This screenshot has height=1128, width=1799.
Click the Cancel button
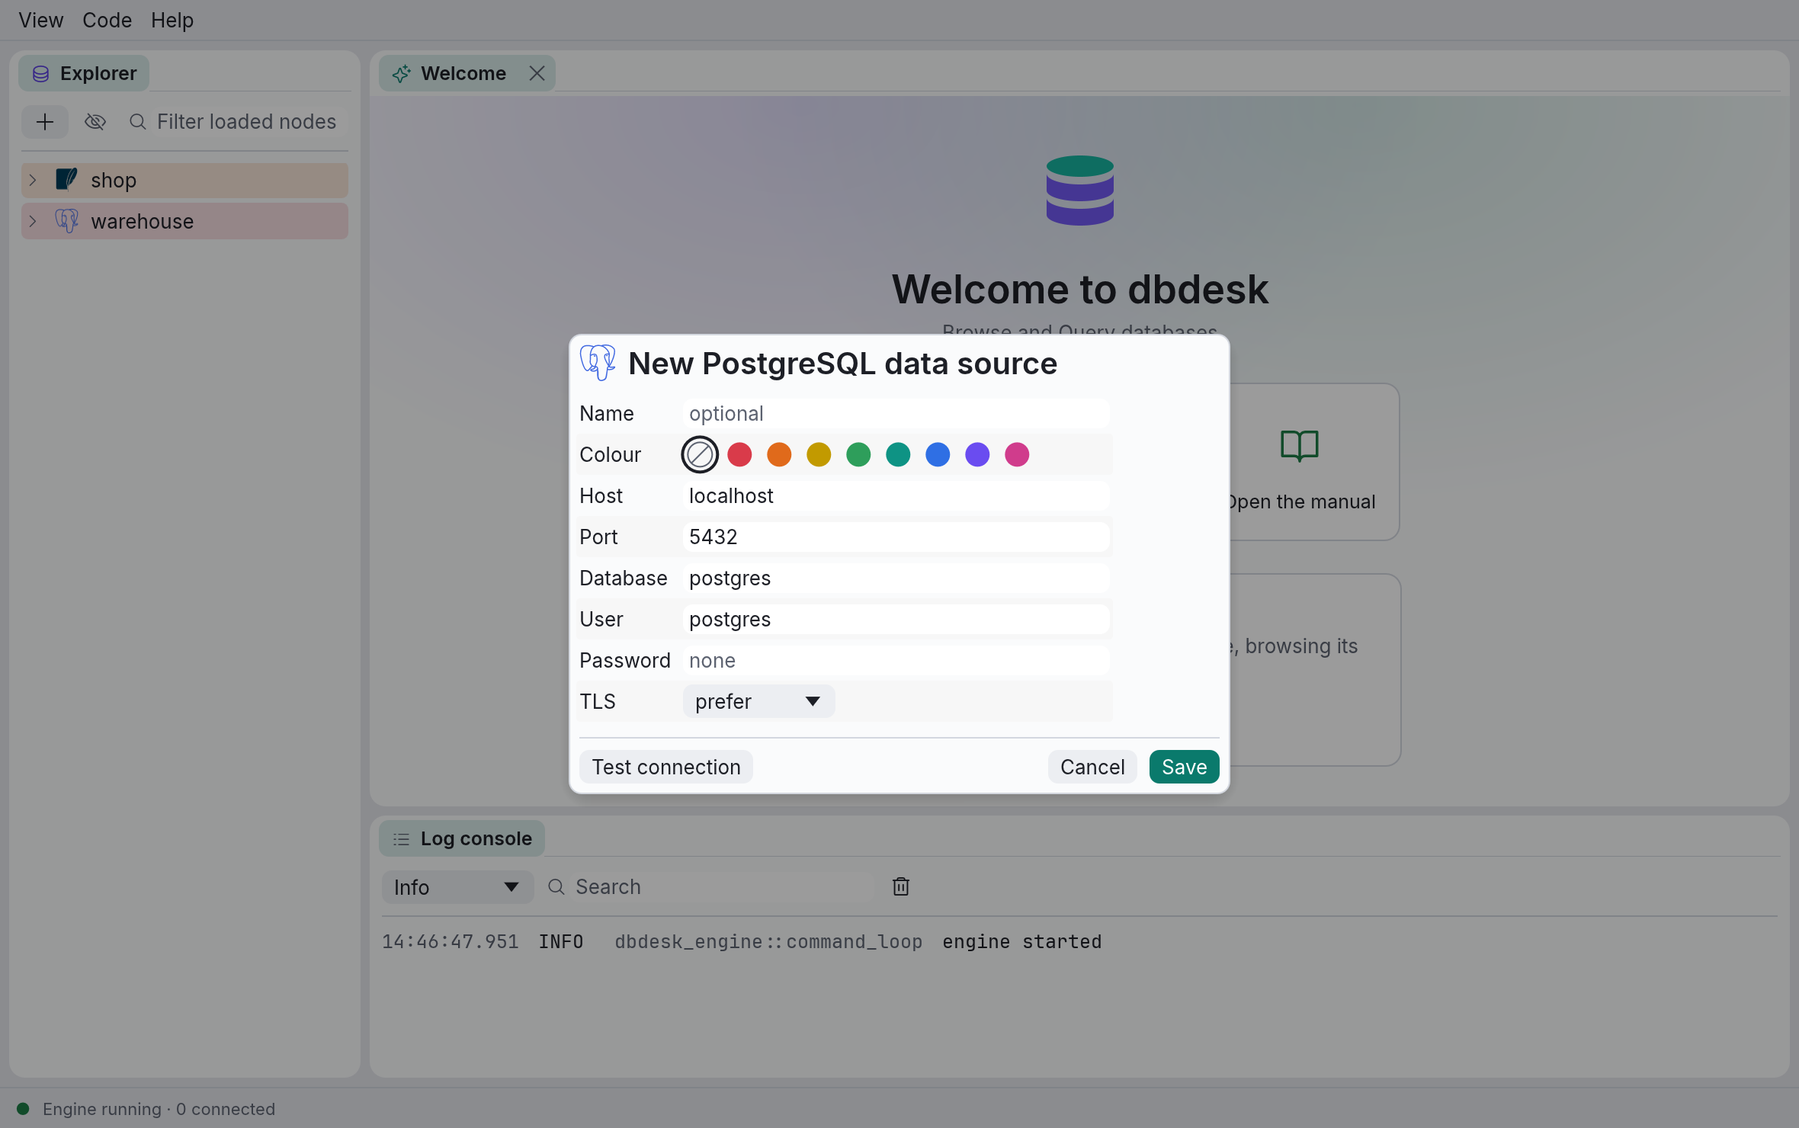click(1092, 767)
